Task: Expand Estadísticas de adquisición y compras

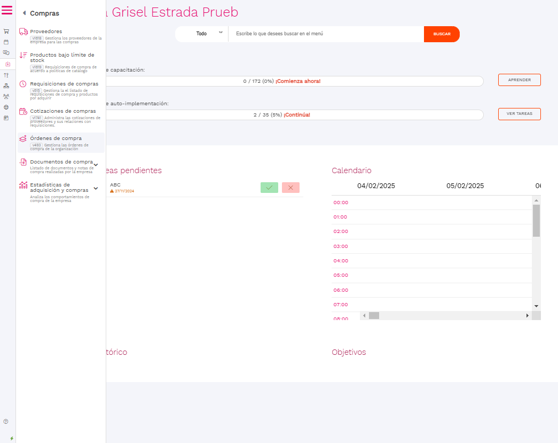Action: tap(96, 188)
